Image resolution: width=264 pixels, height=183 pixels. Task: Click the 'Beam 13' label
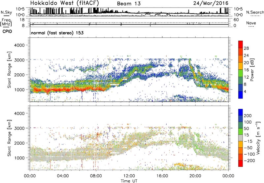(x=129, y=4)
